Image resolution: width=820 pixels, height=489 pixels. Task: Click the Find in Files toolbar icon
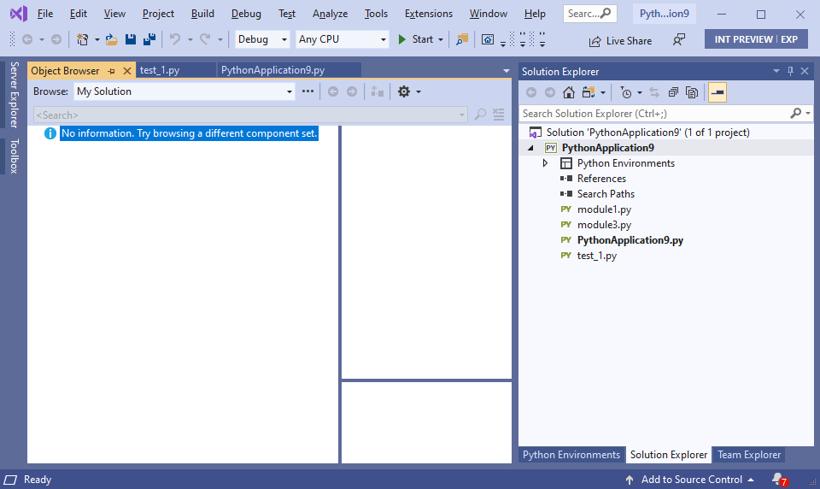462,39
